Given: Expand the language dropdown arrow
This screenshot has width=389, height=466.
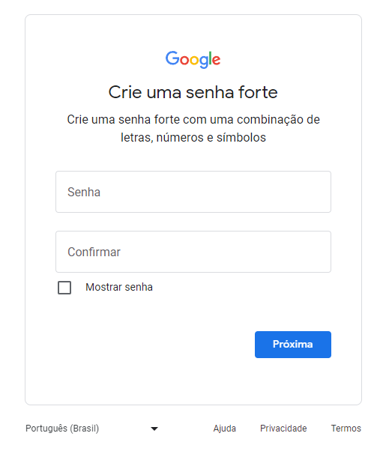Looking at the screenshot, I should (x=154, y=429).
